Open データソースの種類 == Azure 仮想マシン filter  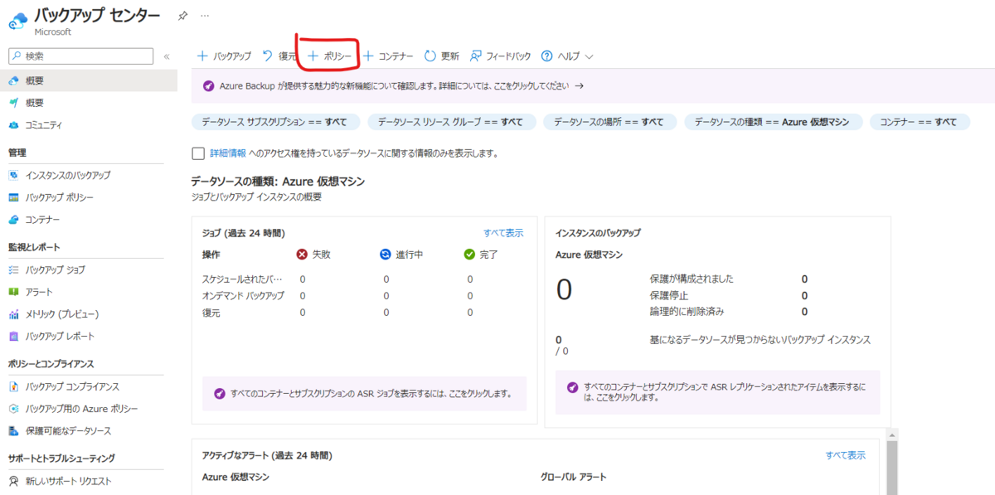[772, 122]
